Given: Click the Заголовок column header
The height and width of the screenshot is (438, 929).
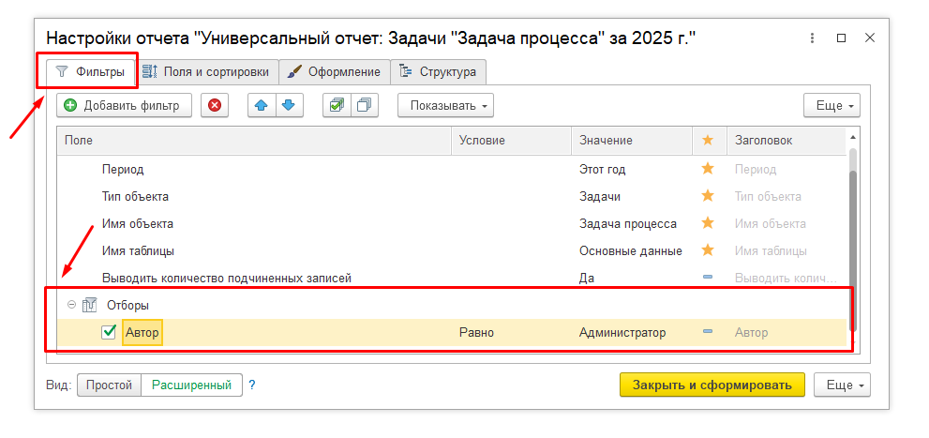Looking at the screenshot, I should point(787,141).
